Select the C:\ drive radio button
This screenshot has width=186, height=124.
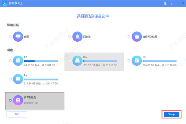[10, 61]
